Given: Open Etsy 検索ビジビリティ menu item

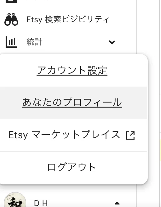Looking at the screenshot, I should tap(68, 19).
